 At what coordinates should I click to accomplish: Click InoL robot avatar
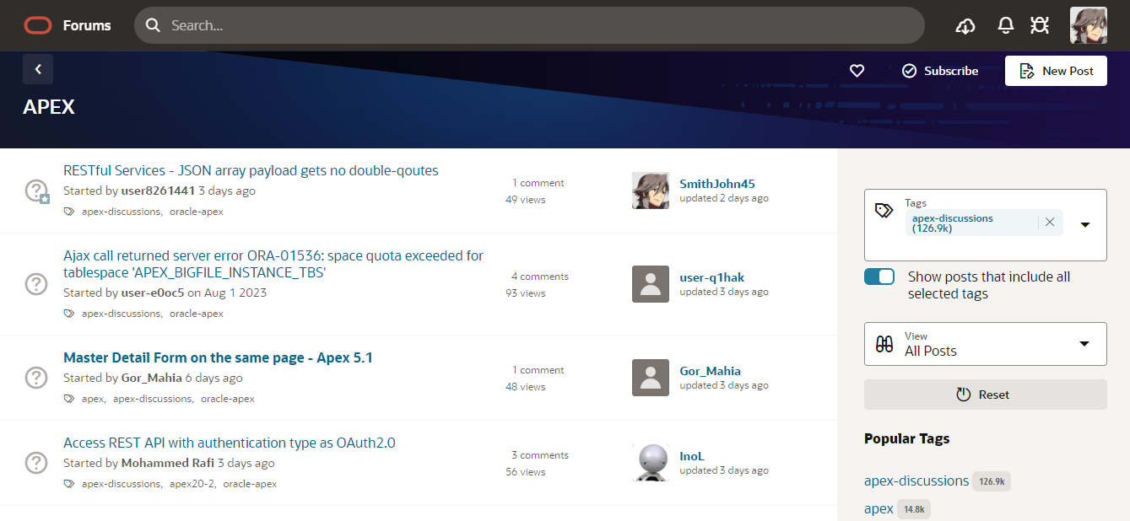click(x=651, y=463)
